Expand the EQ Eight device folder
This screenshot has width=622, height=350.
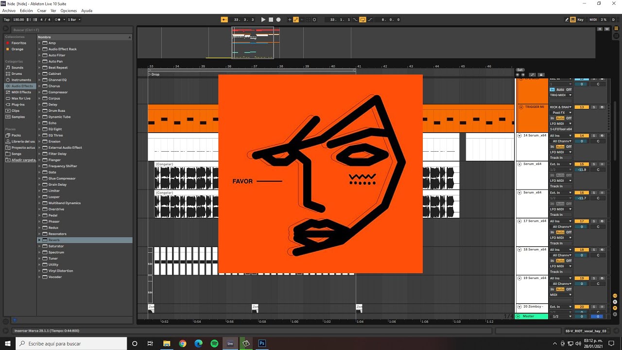point(40,129)
